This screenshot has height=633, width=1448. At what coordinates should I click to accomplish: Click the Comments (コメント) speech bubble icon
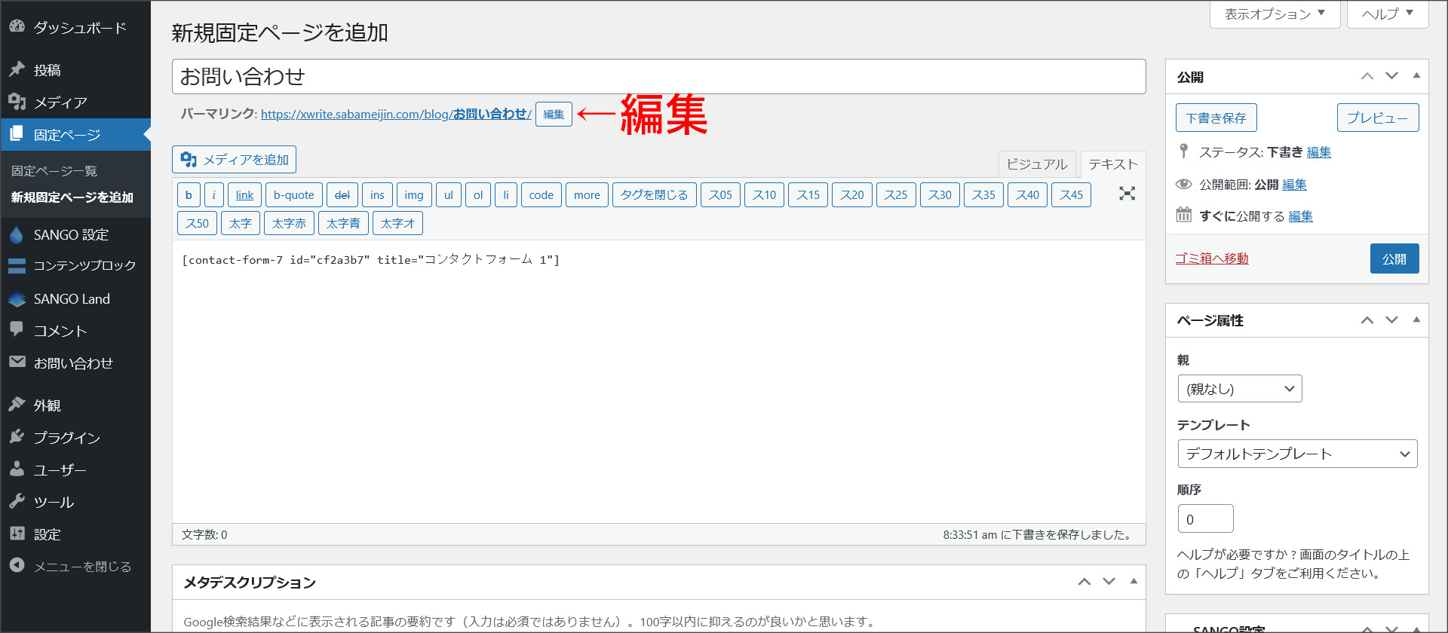(x=17, y=330)
